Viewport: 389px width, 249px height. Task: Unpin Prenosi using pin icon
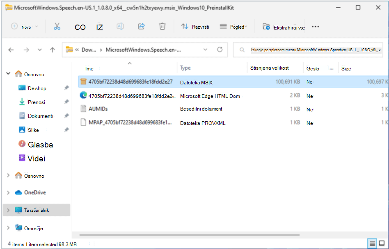coord(66,102)
